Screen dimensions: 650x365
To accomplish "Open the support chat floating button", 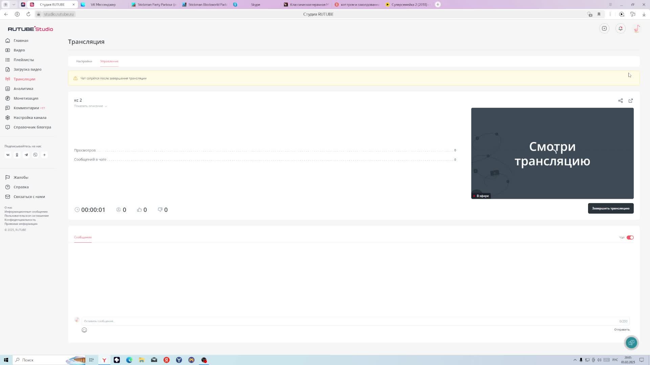I will pyautogui.click(x=631, y=342).
